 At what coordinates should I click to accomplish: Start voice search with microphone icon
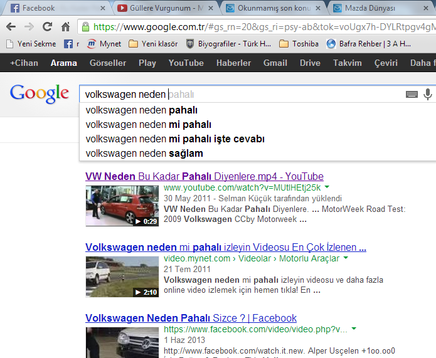pos(428,94)
